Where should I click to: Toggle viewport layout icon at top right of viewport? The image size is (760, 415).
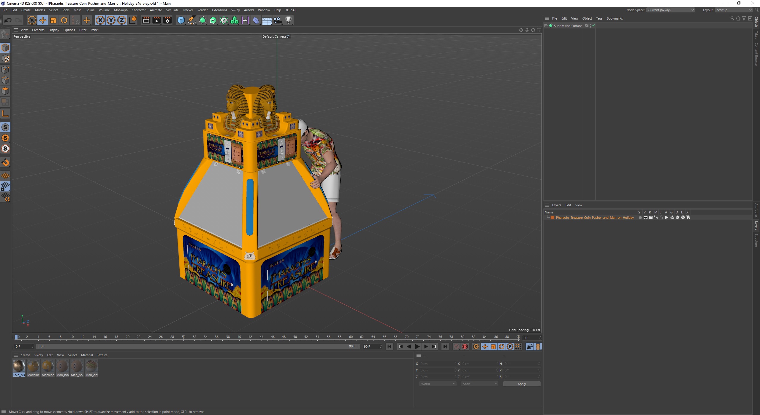click(539, 30)
